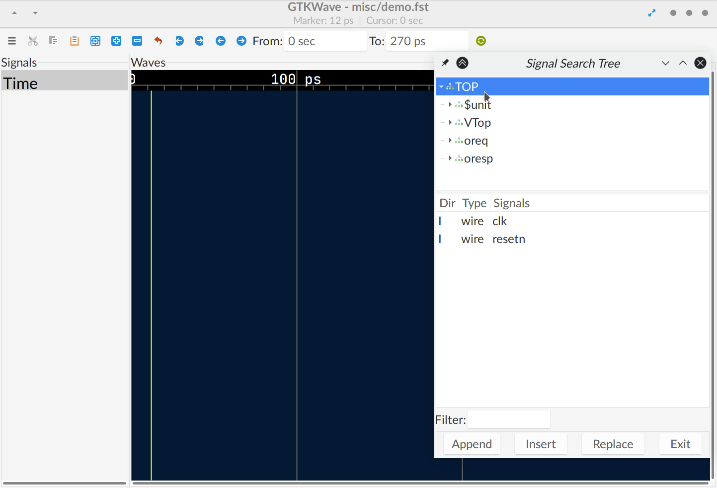Open the hamburger main menu
Image resolution: width=717 pixels, height=488 pixels.
(x=12, y=41)
